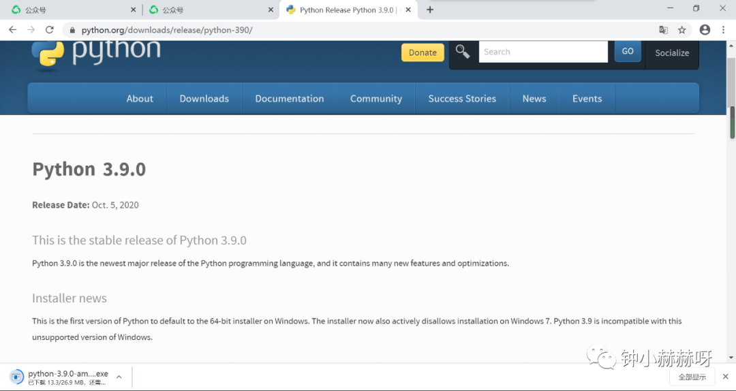
Task: Open the Documentation menu
Action: [290, 99]
